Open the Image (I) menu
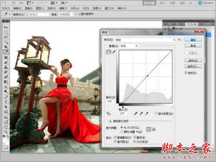The image size is (216, 162). pyautogui.click(x=29, y=9)
